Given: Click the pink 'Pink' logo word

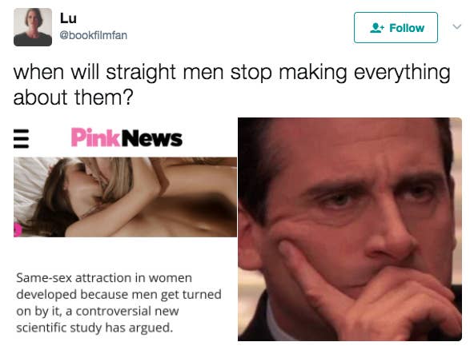Looking at the screenshot, I should 95,137.
